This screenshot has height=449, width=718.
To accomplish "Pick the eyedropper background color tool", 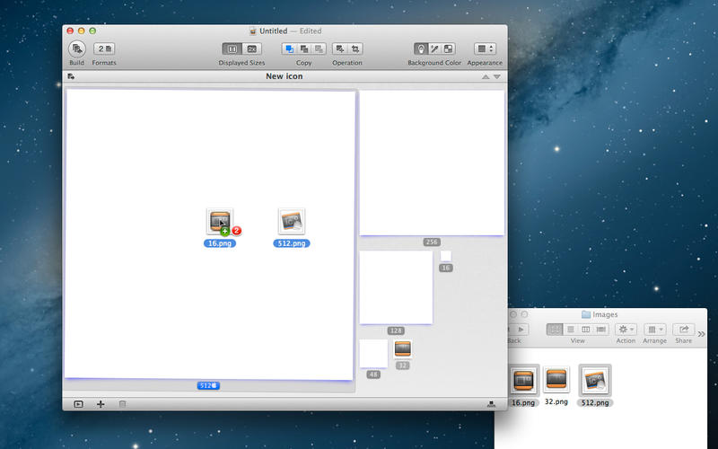I will point(434,48).
